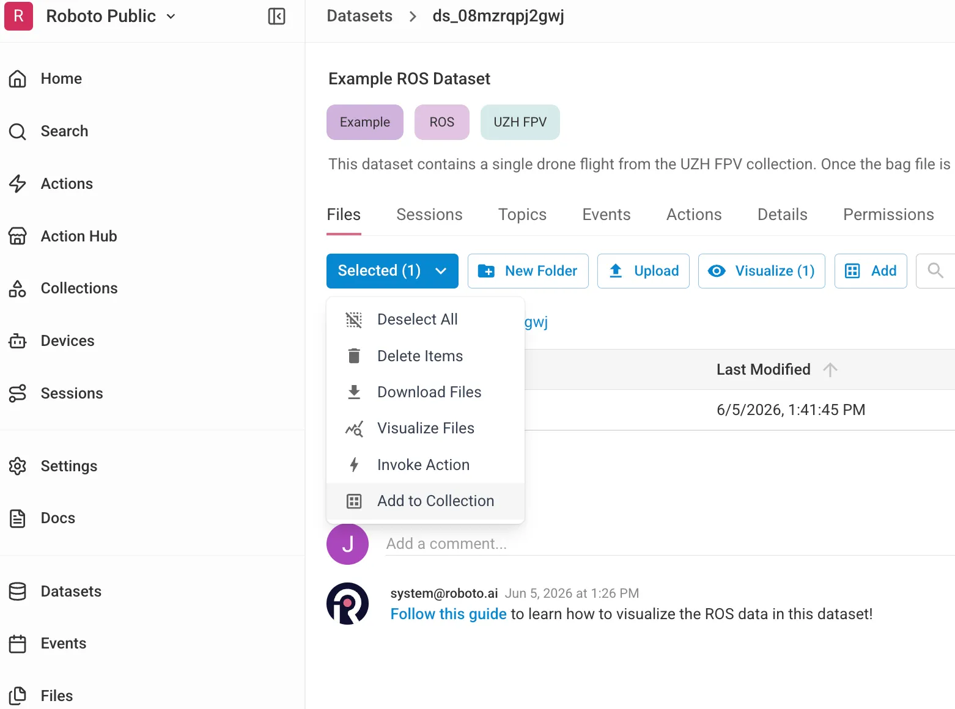Screen dimensions: 955x709
Task: Click the New Folder button
Action: point(528,271)
